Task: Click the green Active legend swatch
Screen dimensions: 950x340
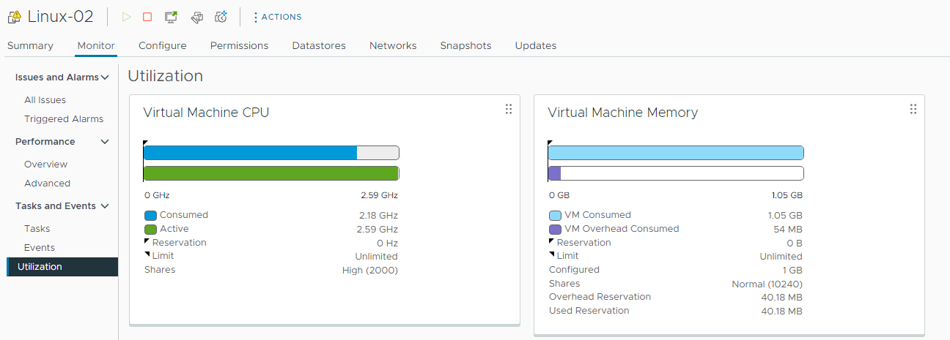Action: tap(150, 230)
